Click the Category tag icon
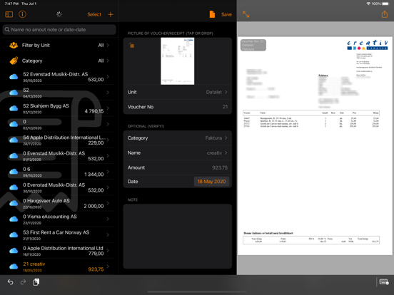This screenshot has height=295, width=394. pos(14,61)
